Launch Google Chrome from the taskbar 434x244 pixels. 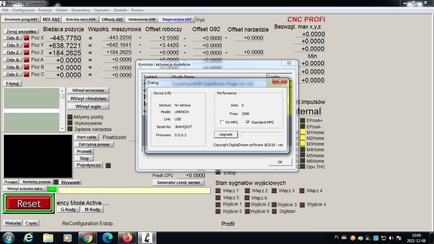click(x=88, y=238)
